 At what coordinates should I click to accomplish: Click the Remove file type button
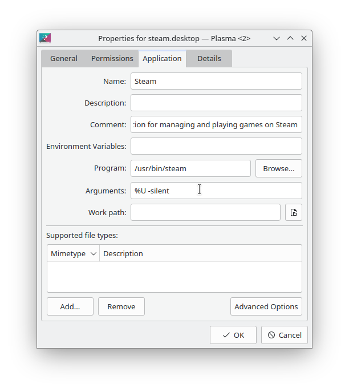tap(121, 306)
